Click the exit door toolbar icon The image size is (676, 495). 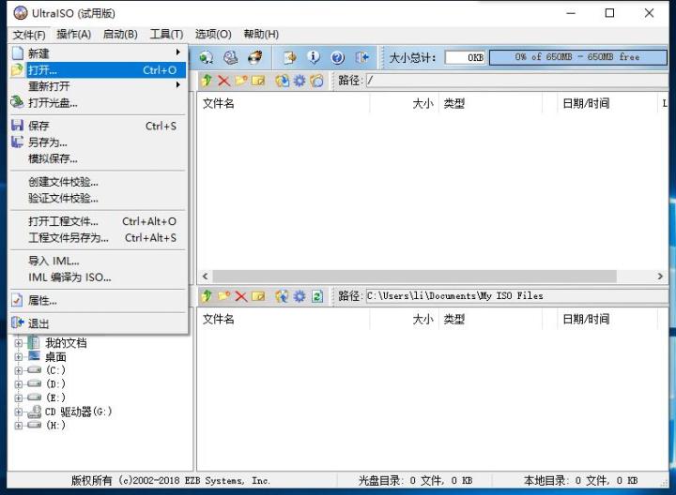click(x=361, y=57)
